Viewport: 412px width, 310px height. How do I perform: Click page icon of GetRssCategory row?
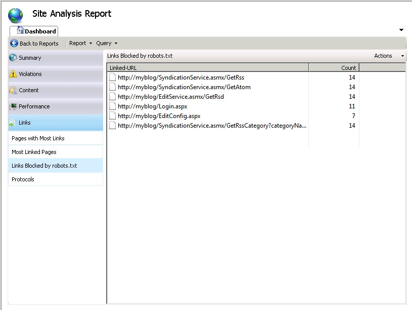coord(112,126)
